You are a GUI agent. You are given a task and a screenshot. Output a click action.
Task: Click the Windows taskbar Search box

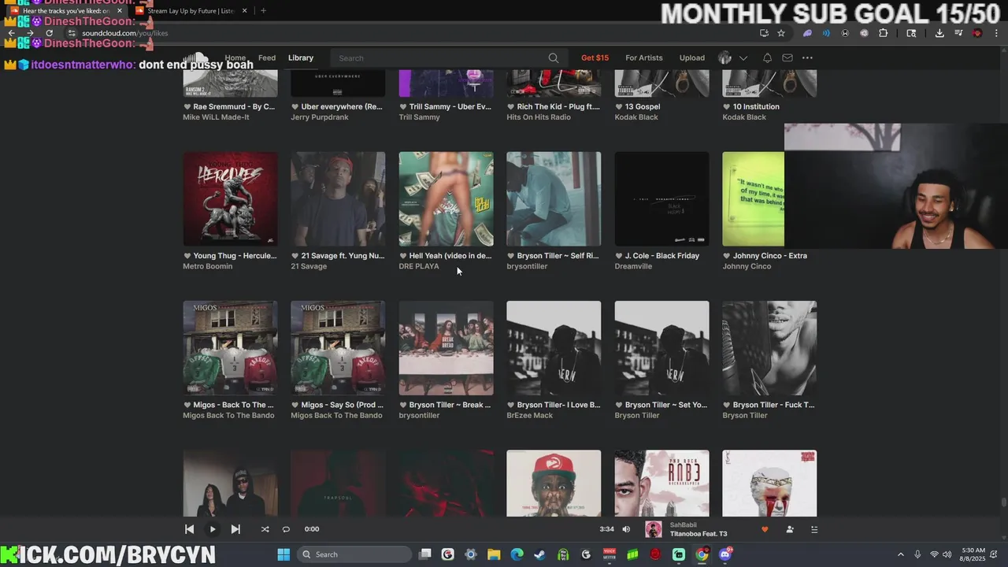[x=354, y=554]
